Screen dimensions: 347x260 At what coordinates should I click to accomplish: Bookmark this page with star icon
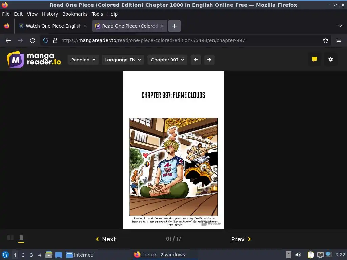(x=326, y=41)
